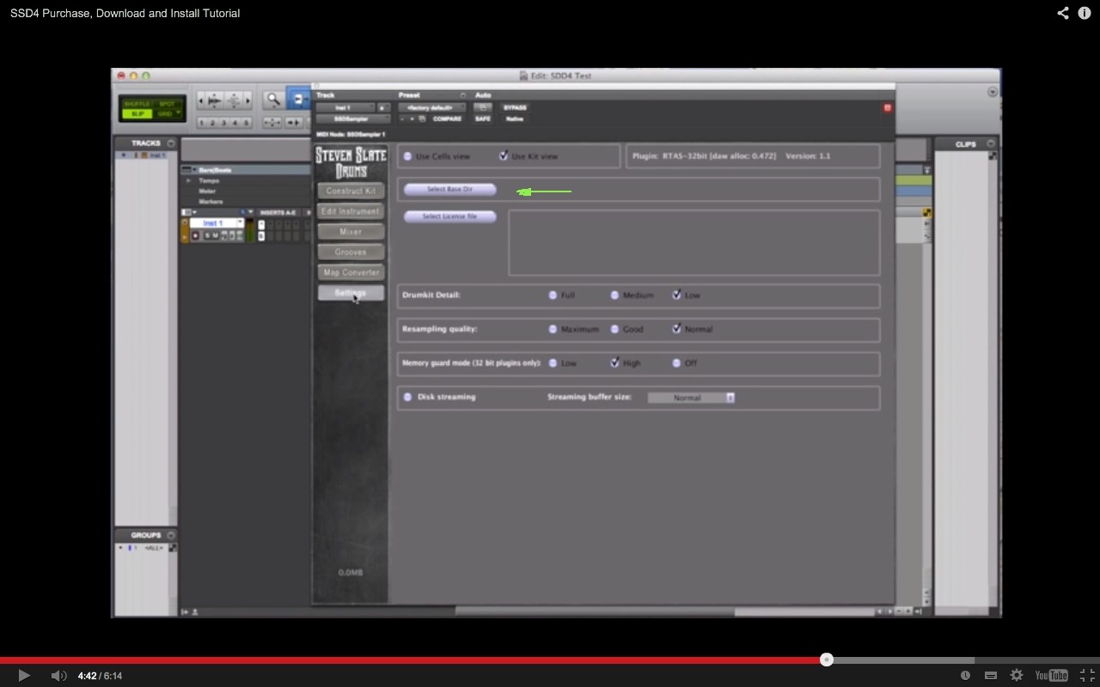This screenshot has height=687, width=1100.
Task: Select the Trim tool in Pro Tools
Action: click(x=298, y=100)
